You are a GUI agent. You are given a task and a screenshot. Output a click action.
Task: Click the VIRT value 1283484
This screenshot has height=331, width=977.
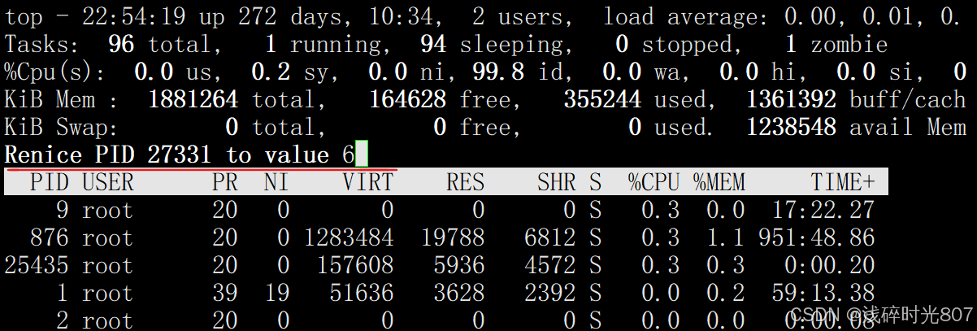click(349, 237)
